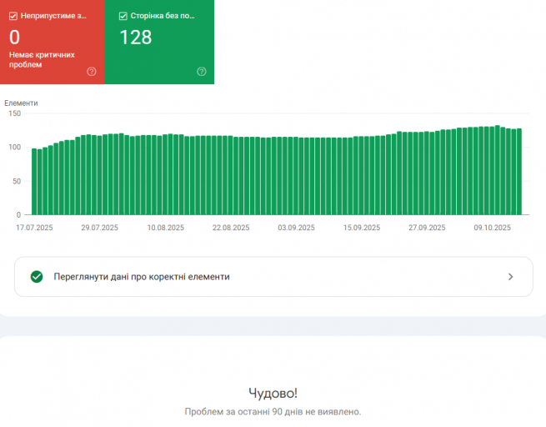This screenshot has height=427, width=546.
Task: Open help icon on red invalid card
Action: [x=92, y=72]
